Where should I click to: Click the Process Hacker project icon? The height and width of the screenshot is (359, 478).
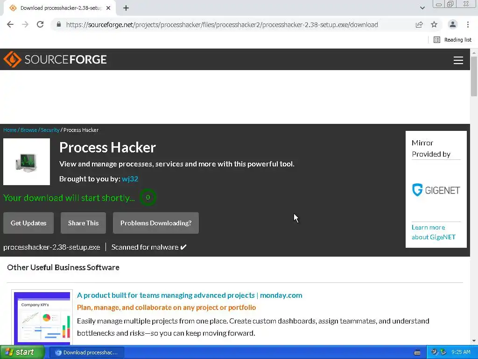click(27, 162)
